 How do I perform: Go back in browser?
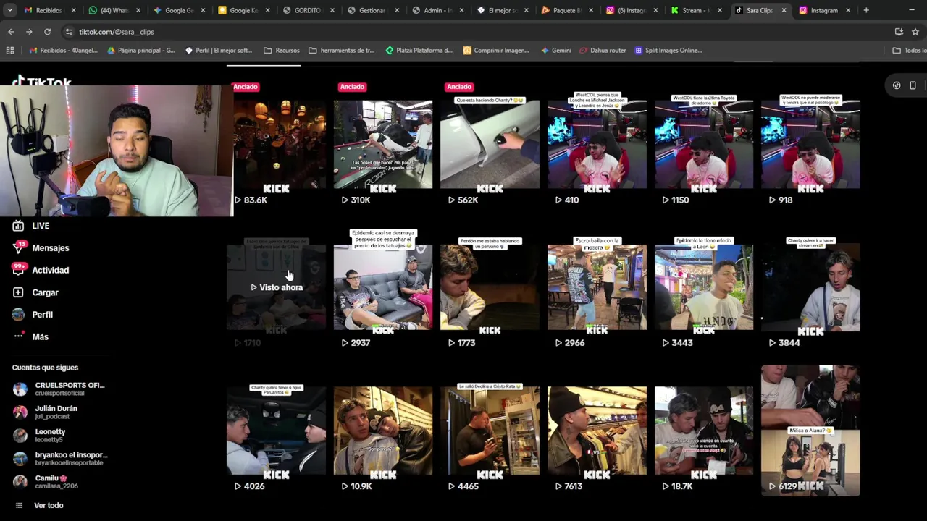pyautogui.click(x=11, y=32)
